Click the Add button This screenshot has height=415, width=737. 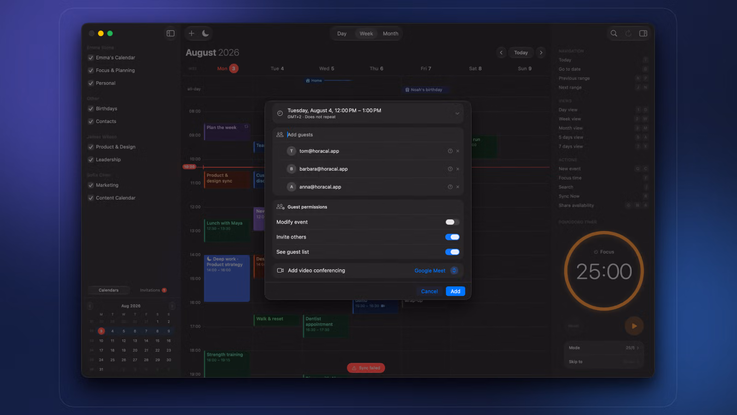pos(456,291)
